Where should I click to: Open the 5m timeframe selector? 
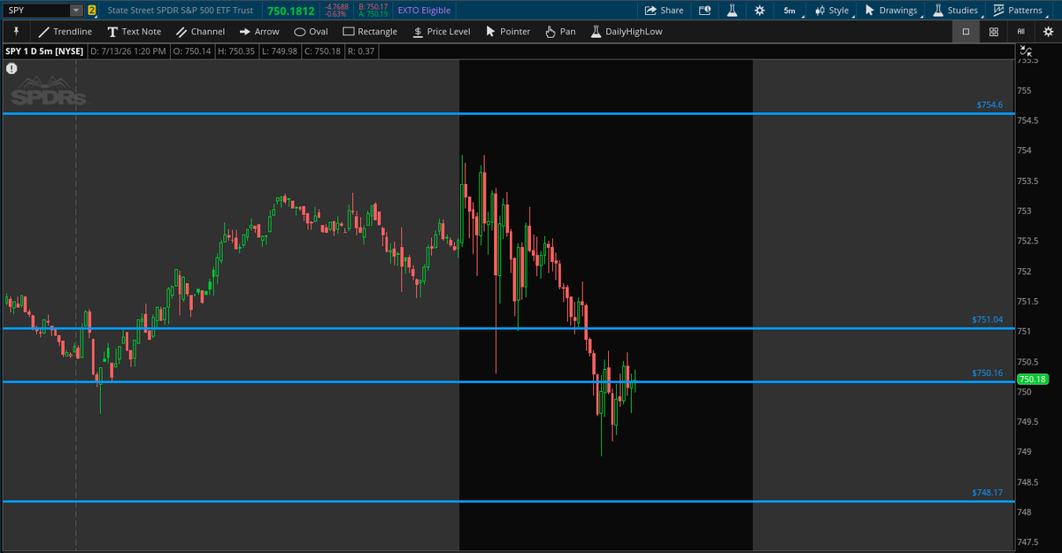coord(789,11)
